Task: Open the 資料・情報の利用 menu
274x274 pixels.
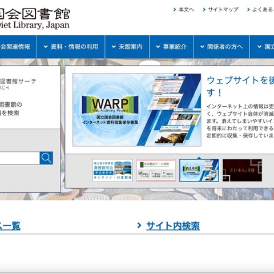Action: click(71, 47)
